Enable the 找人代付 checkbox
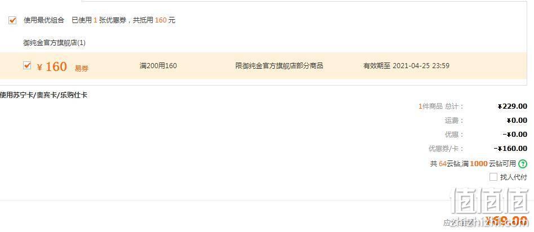The image size is (534, 232). pos(493,177)
